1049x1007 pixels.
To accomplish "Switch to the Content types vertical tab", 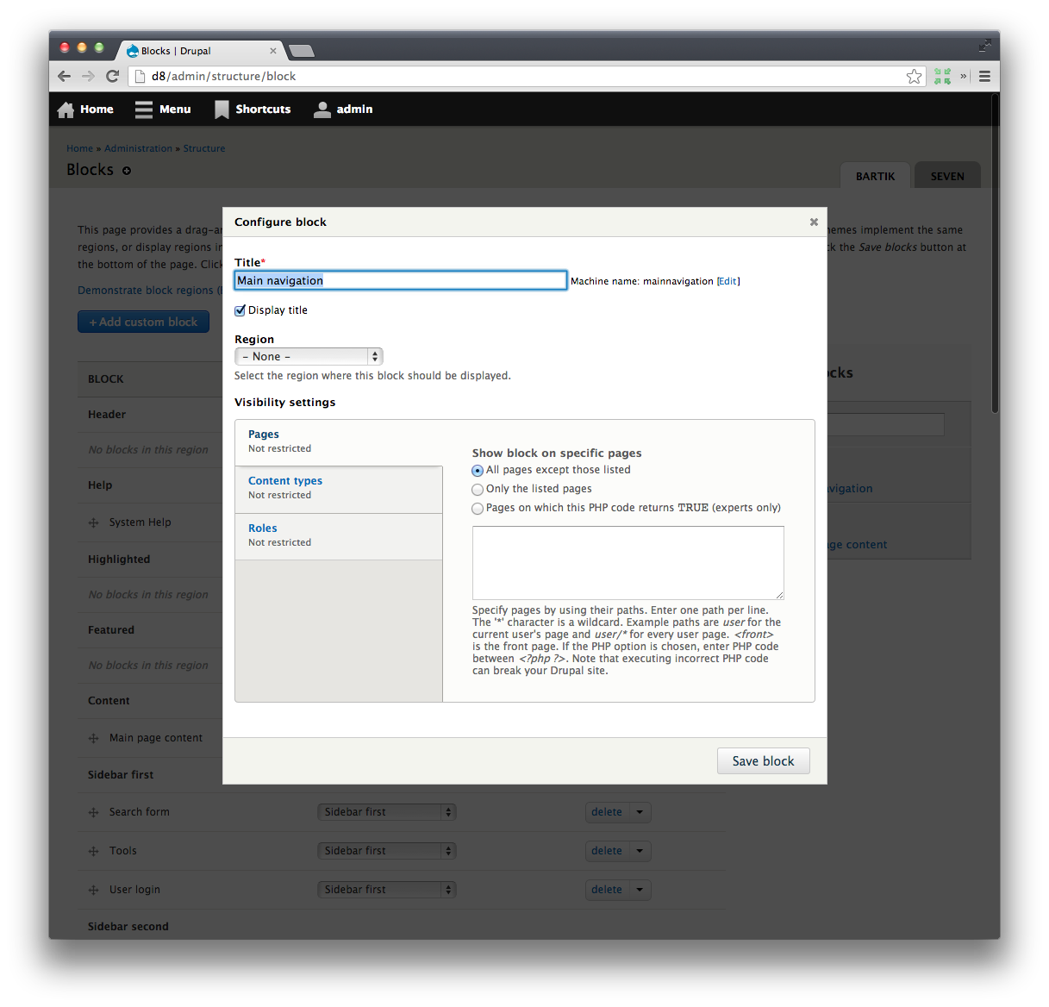I will point(339,490).
